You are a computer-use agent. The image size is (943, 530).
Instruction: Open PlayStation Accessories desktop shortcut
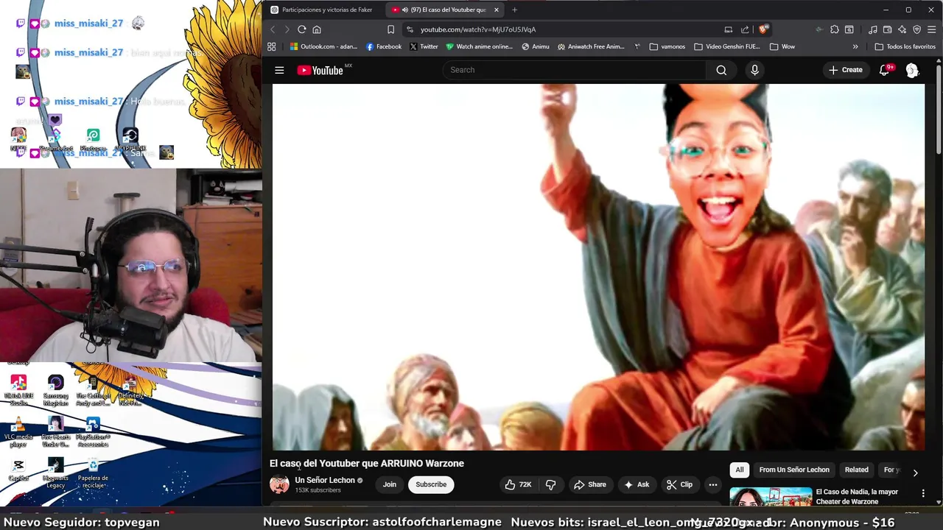click(93, 433)
